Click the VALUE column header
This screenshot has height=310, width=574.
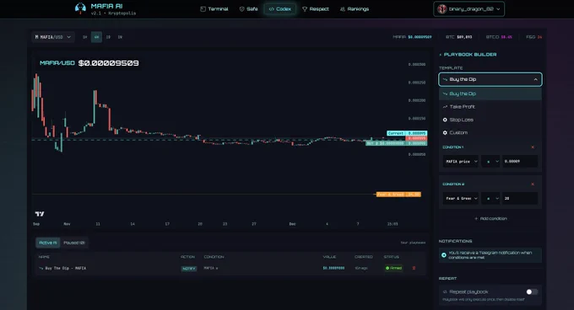pos(329,257)
